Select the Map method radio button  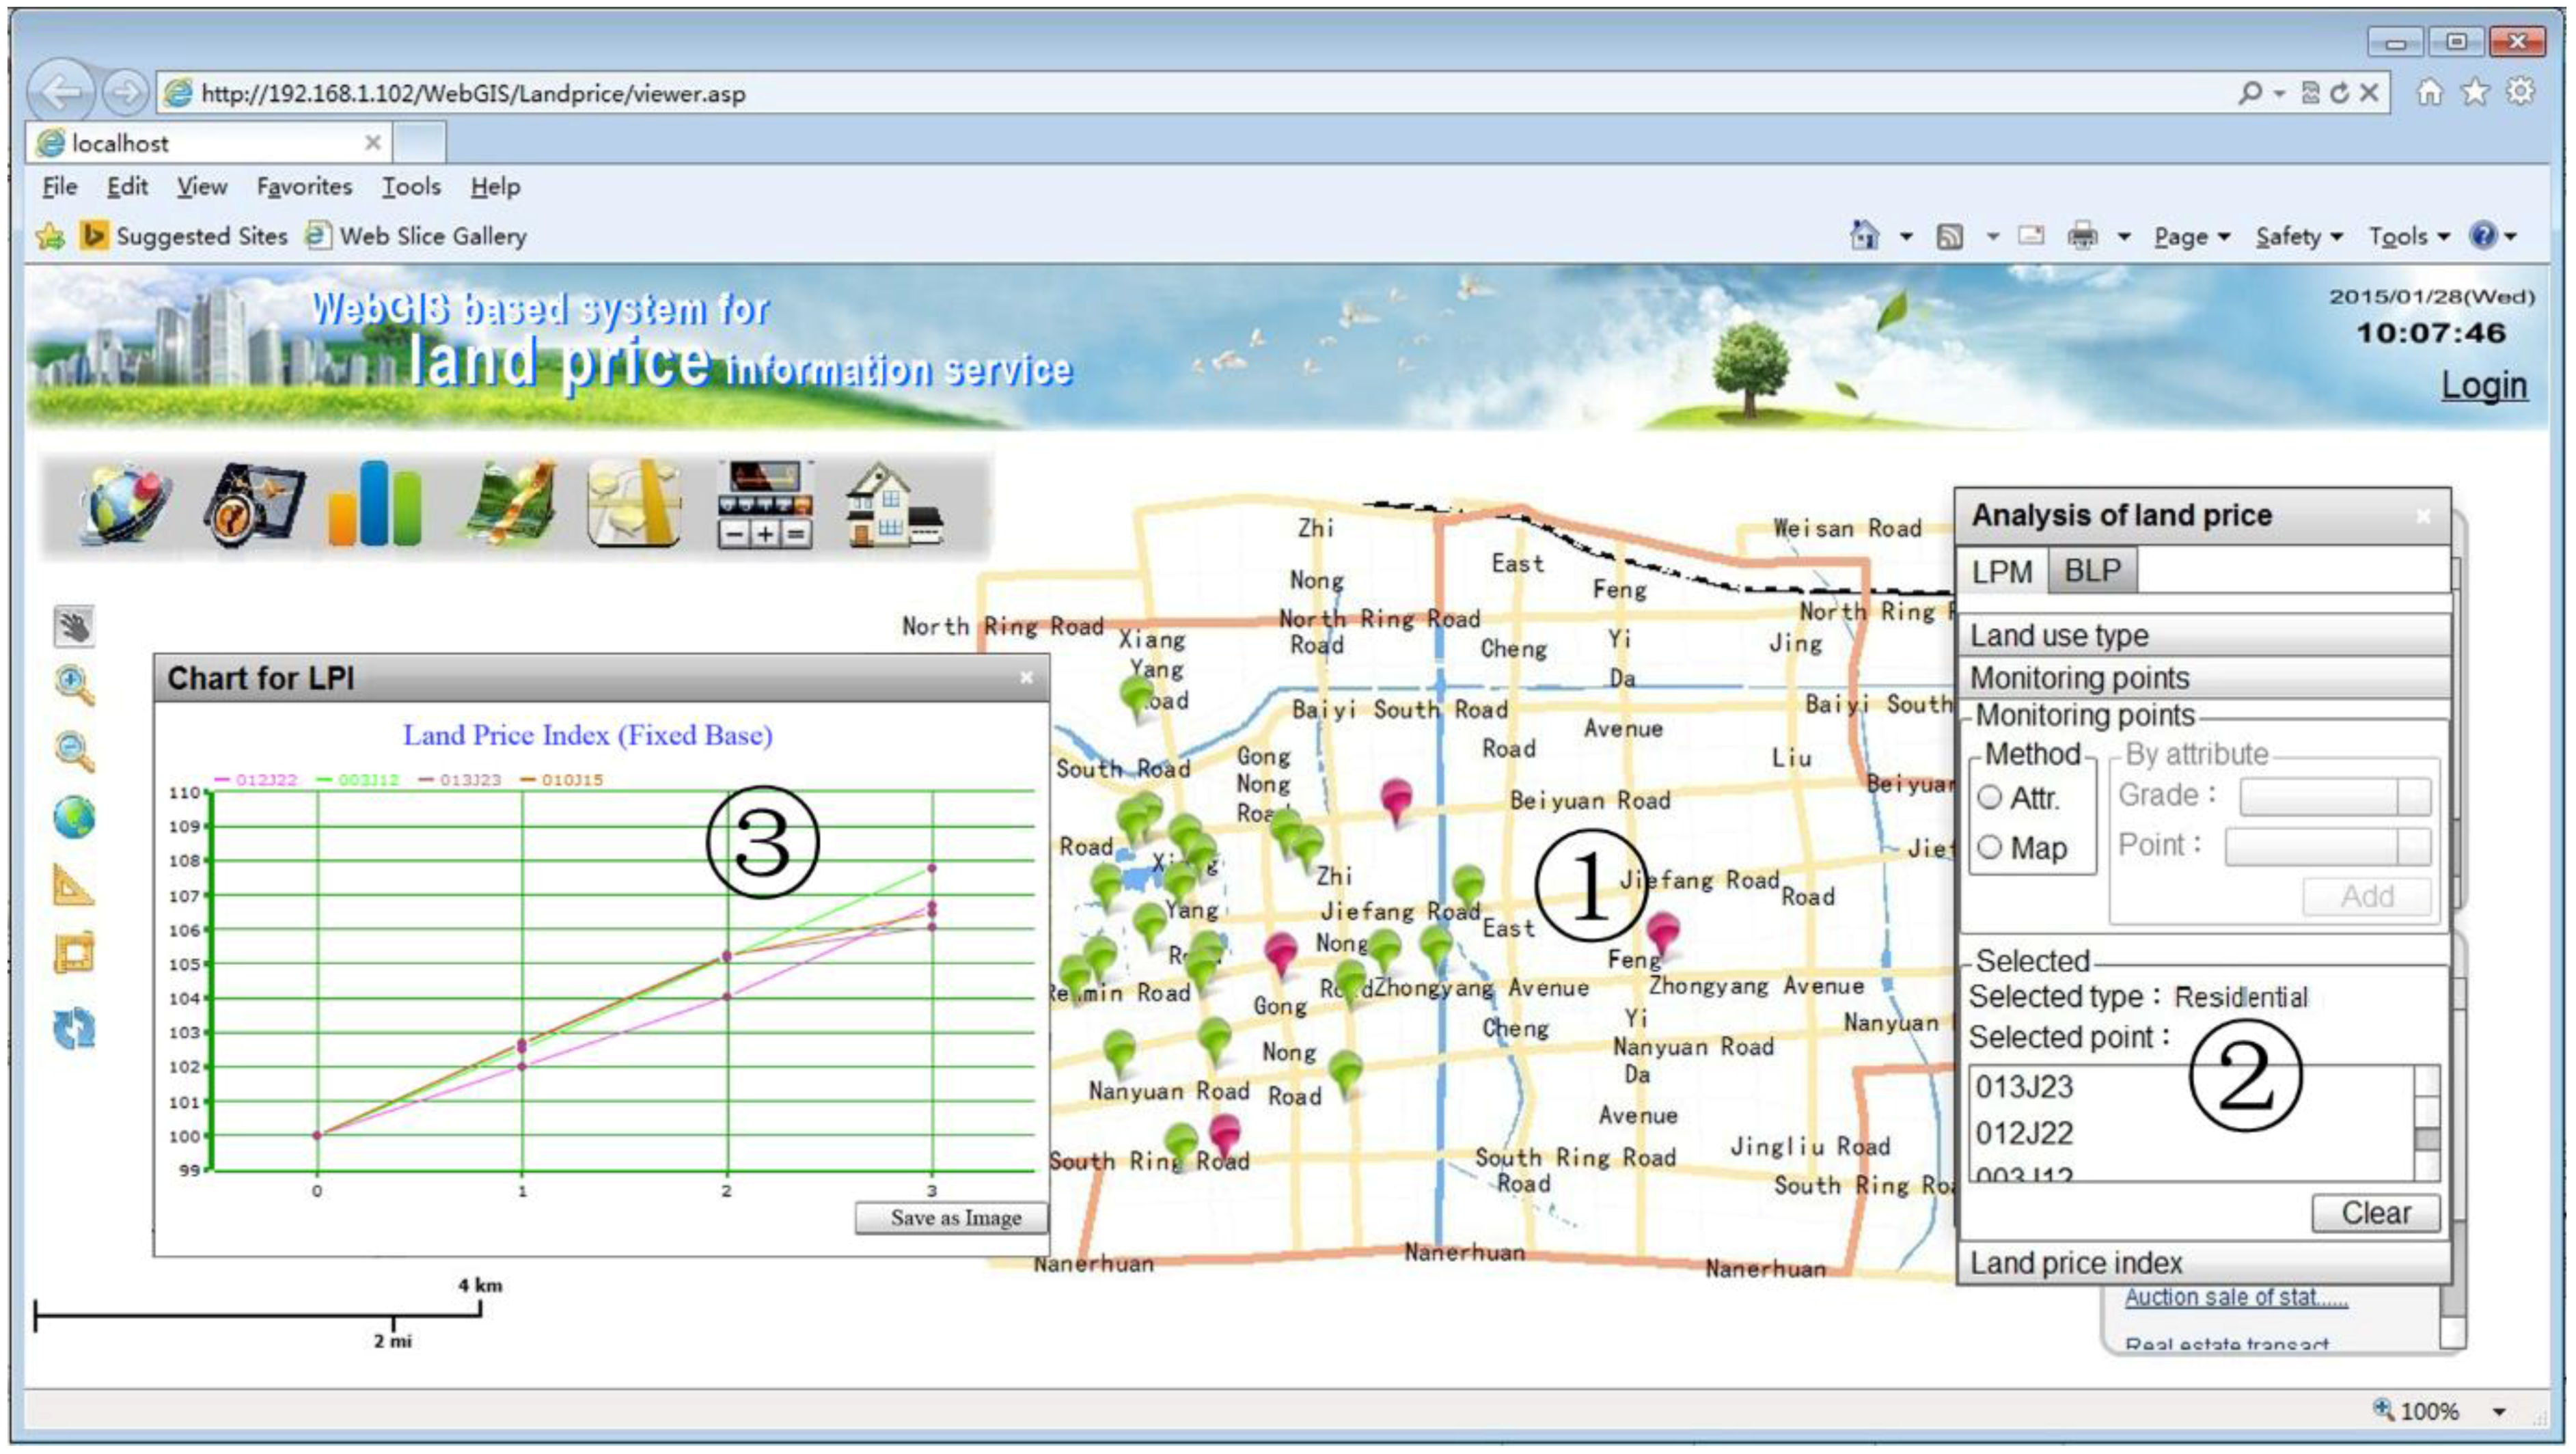point(1989,847)
